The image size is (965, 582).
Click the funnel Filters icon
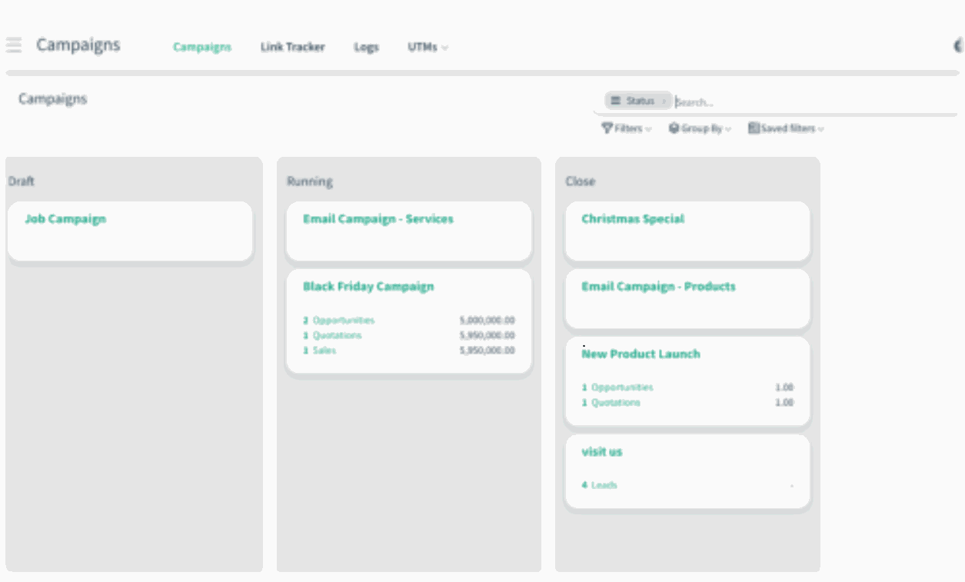607,128
